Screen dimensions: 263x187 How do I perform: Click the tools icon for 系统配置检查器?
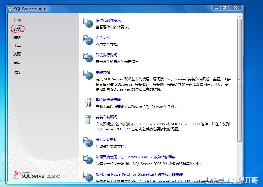(x=88, y=102)
